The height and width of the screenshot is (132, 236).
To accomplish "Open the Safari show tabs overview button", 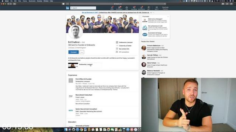I will [x=231, y=4].
